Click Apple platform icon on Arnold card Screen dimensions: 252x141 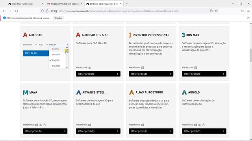[x=200, y=125]
